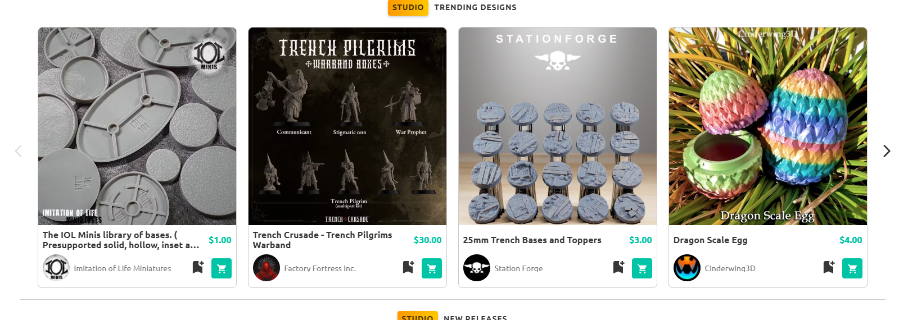The height and width of the screenshot is (320, 917).
Task: Open the 25mm Trench Bases and Toppers title
Action: coord(532,240)
